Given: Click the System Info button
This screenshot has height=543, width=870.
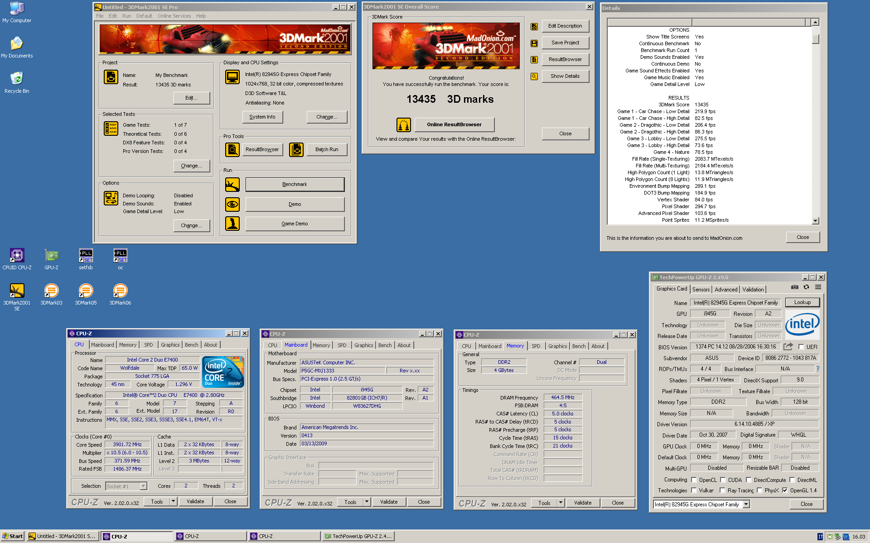Looking at the screenshot, I should pos(262,117).
